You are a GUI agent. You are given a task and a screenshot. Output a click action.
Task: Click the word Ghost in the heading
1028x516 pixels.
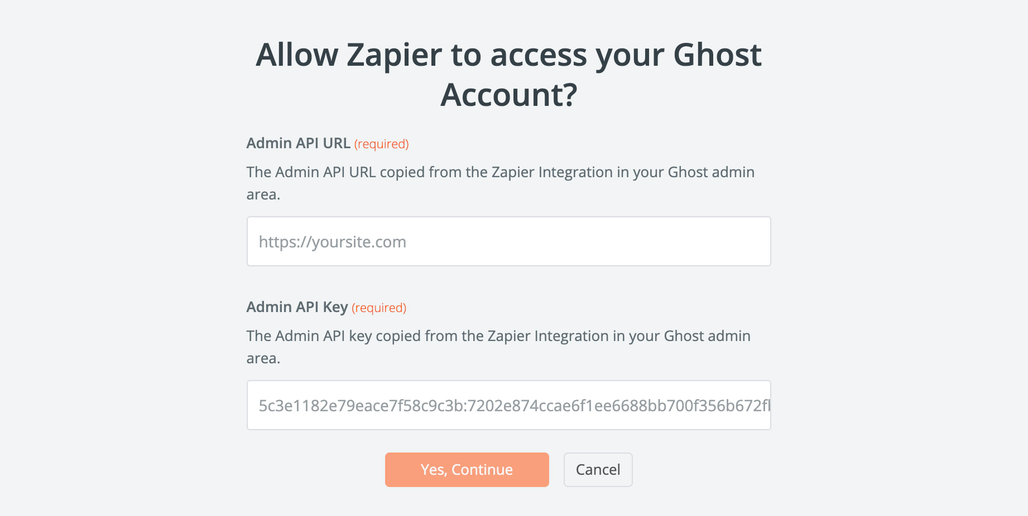tap(717, 55)
